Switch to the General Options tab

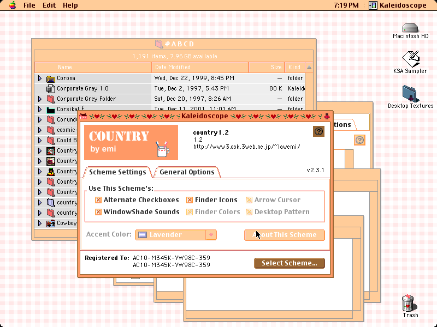tap(187, 172)
